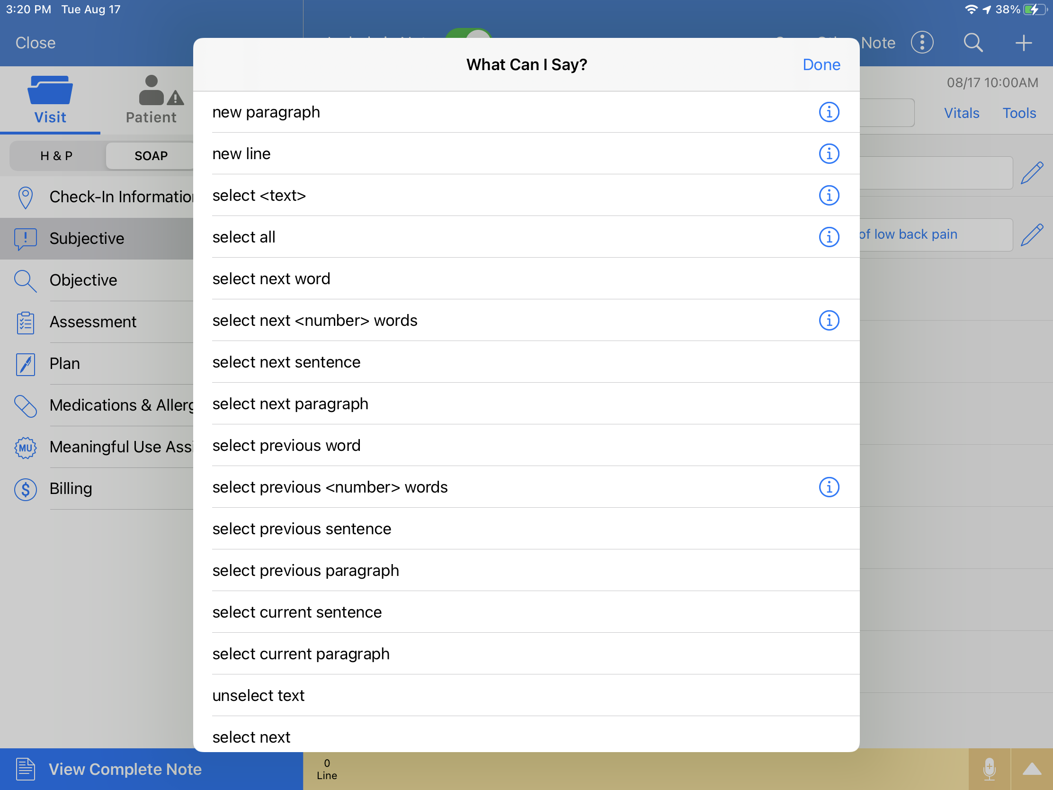Click View Complete Note button
The image size is (1053, 790).
pyautogui.click(x=125, y=768)
